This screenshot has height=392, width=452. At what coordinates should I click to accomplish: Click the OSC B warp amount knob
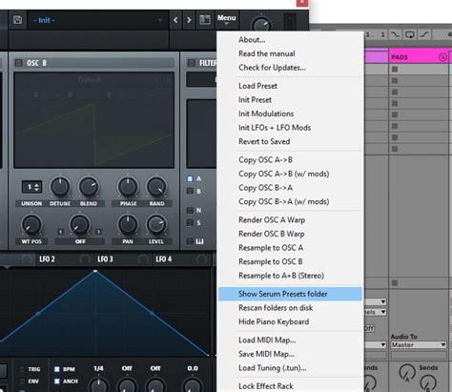pyautogui.click(x=79, y=224)
